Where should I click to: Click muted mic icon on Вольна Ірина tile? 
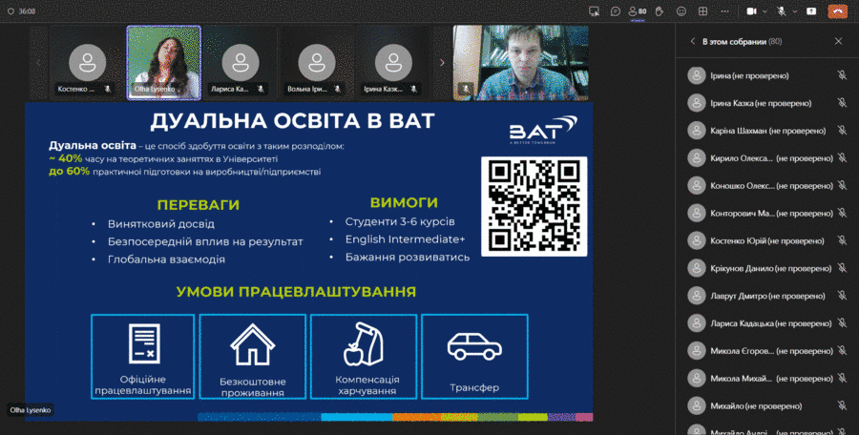point(338,89)
